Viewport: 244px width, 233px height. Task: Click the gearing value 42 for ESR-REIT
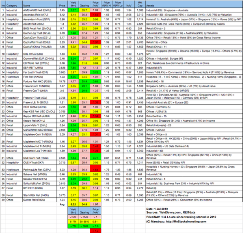pyautogui.click(x=84, y=68)
